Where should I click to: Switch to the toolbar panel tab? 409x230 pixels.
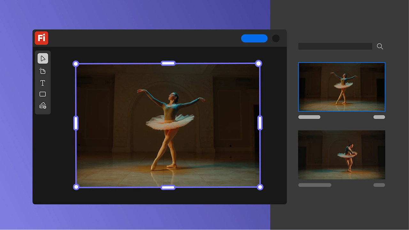(42, 82)
